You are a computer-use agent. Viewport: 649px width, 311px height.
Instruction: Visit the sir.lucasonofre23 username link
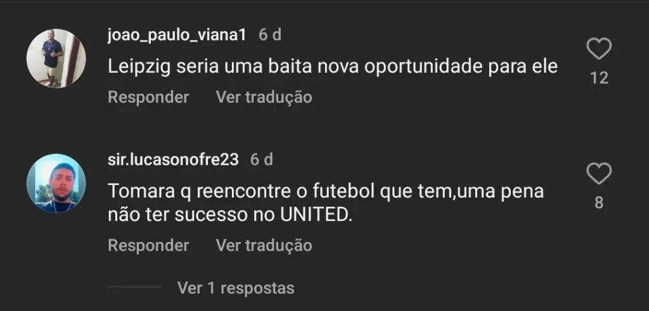pos(173,160)
